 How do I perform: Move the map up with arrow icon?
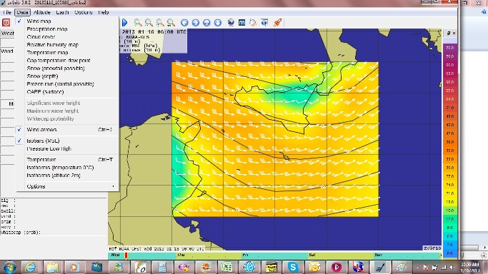[206, 22]
